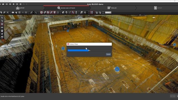178x100 pixels.
Task: Click the small-cube icon right of cube view dropdown
Action: [x=97, y=12]
